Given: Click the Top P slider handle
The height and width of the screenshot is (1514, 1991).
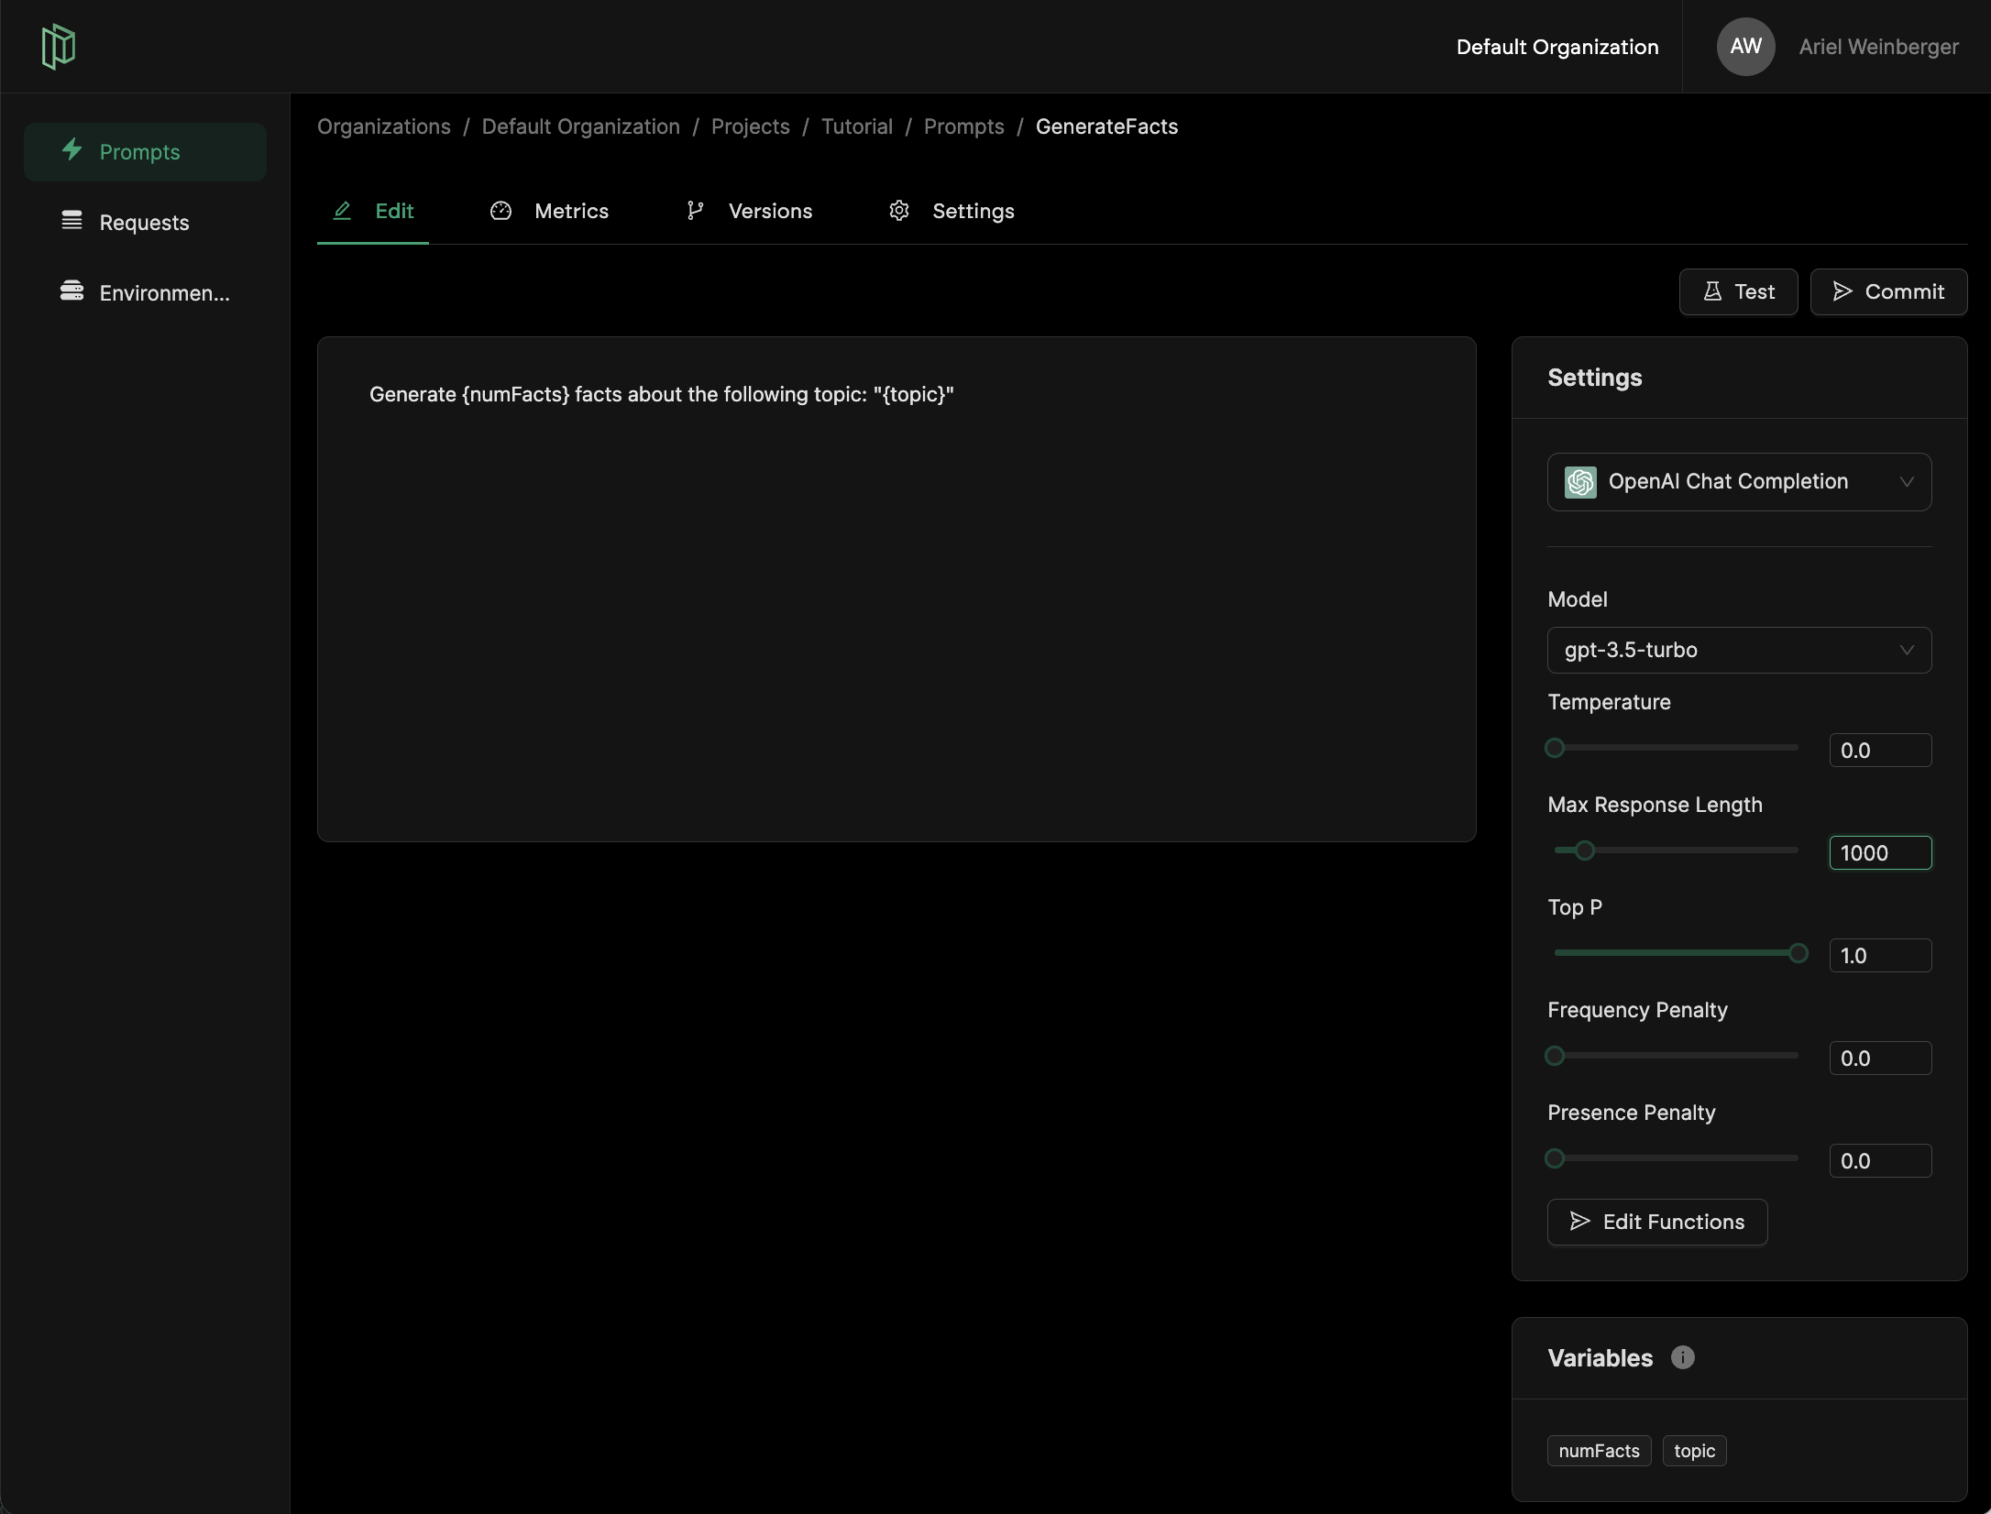Looking at the screenshot, I should 1798,953.
